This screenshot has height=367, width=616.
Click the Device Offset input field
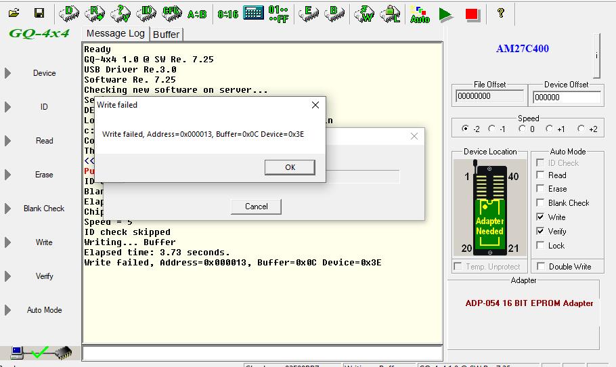click(x=567, y=97)
